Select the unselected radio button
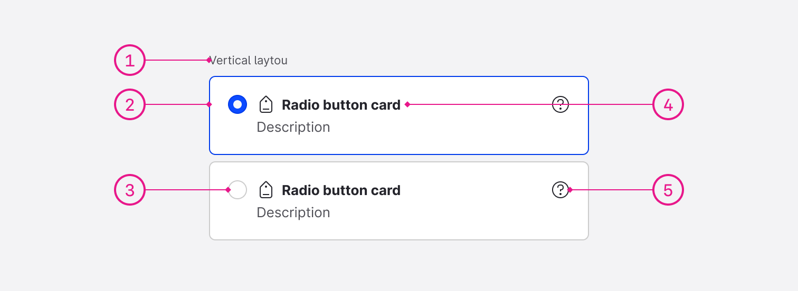This screenshot has width=798, height=291. 238,190
